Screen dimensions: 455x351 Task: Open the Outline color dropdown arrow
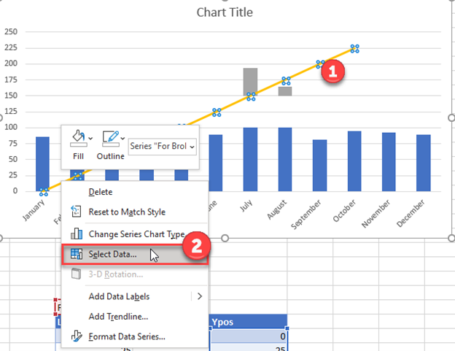point(122,139)
